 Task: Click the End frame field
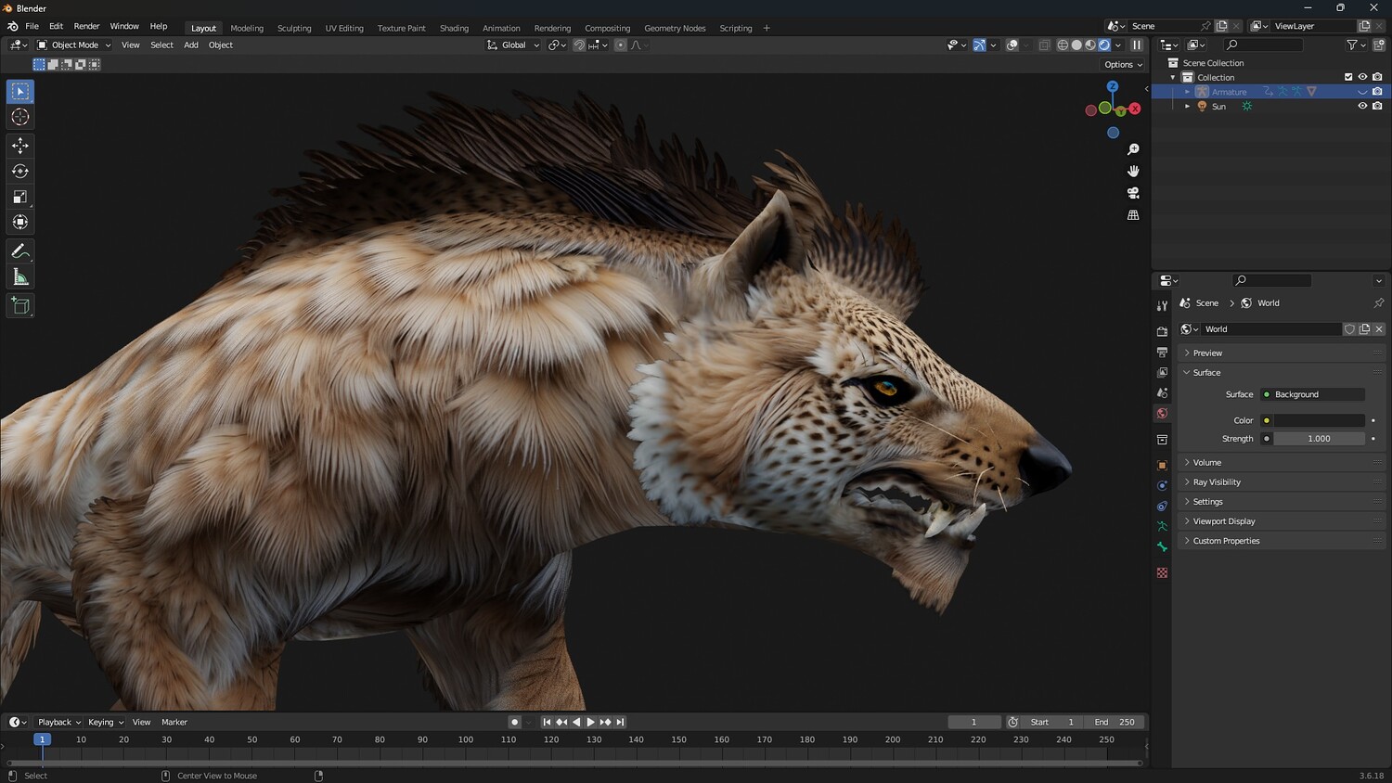(x=1115, y=722)
